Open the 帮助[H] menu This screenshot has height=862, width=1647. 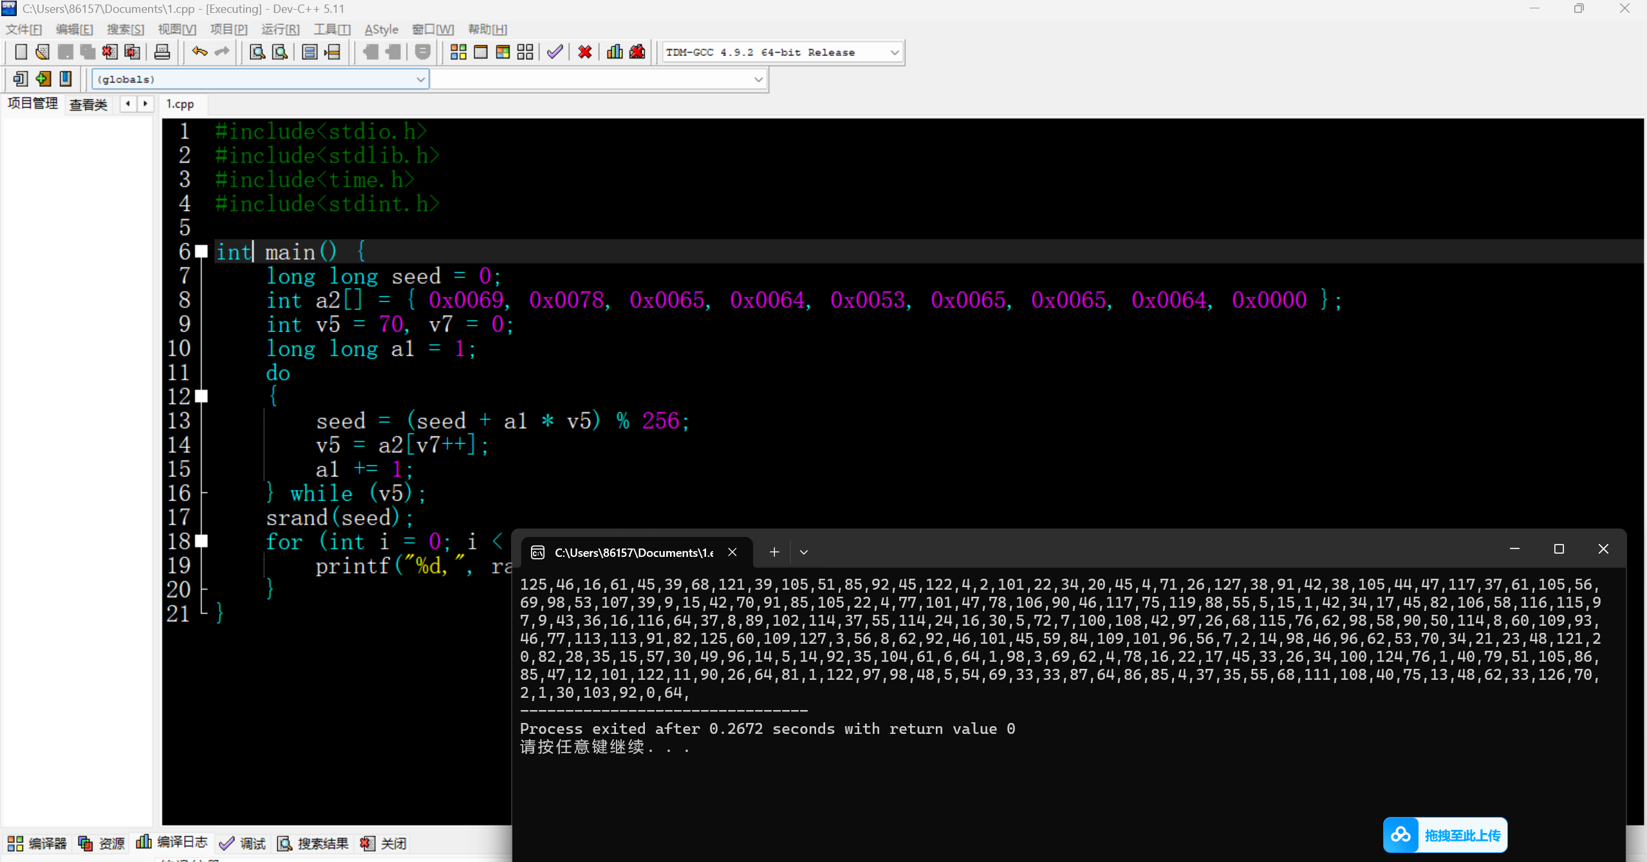pos(487,30)
